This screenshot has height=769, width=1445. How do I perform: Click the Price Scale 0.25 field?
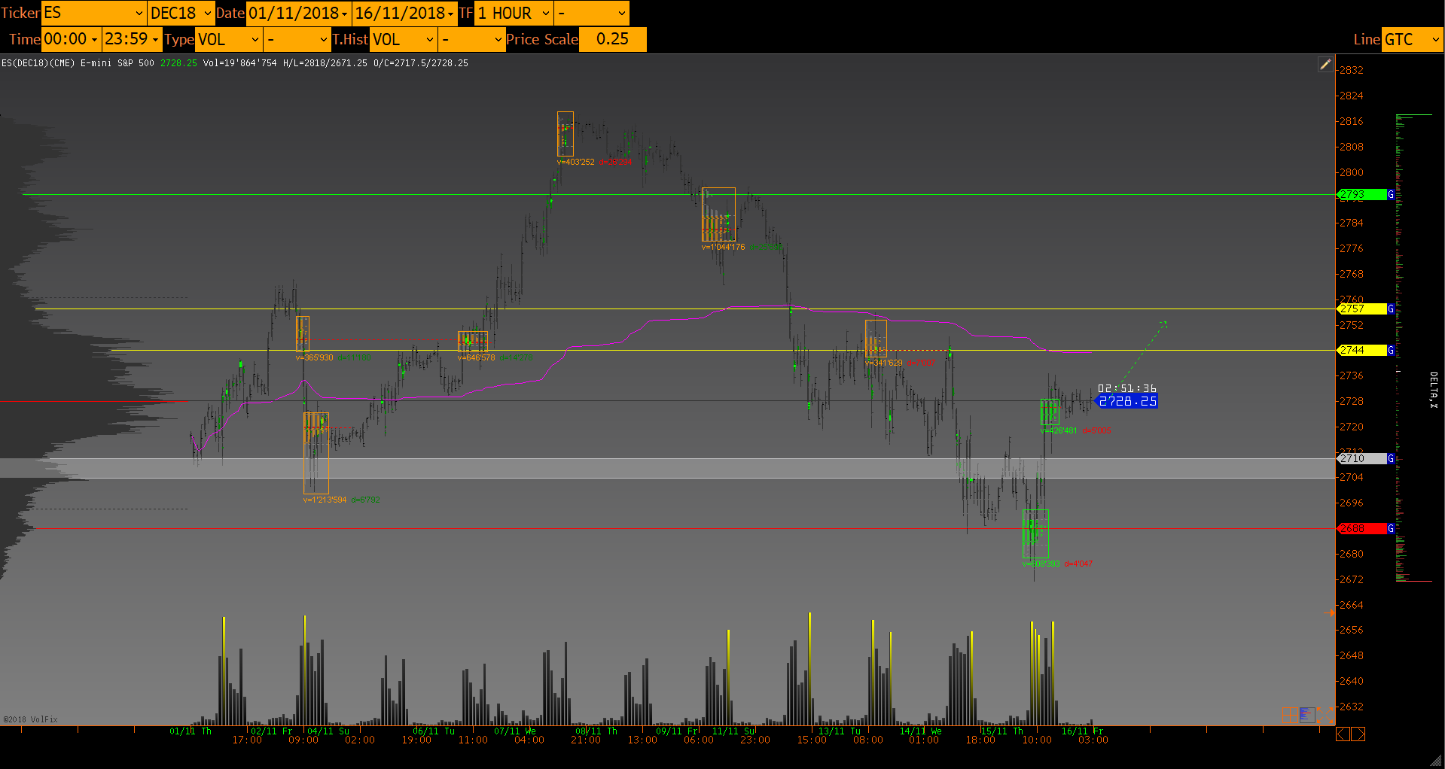point(612,40)
